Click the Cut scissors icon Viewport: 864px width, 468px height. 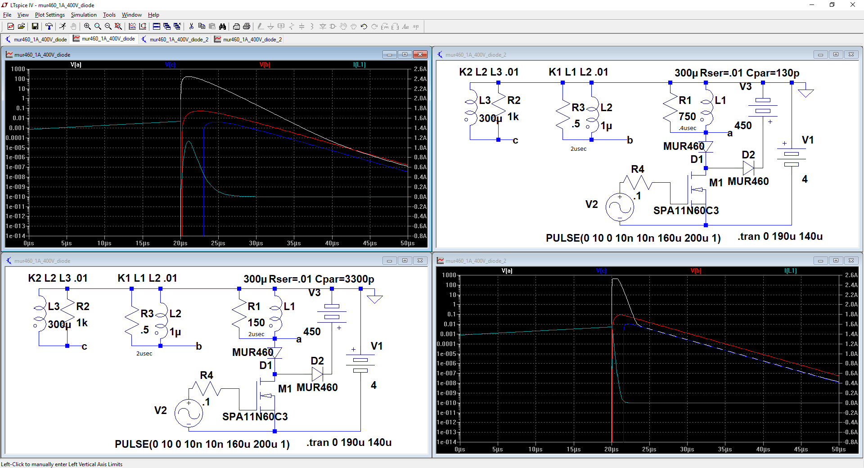[191, 27]
